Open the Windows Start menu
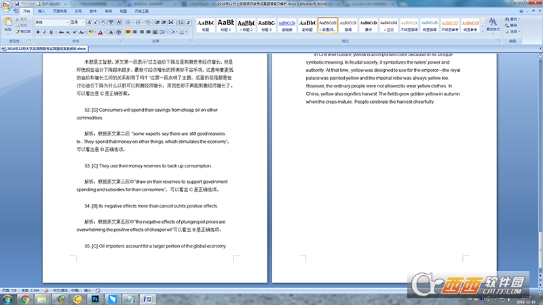This screenshot has width=543, height=305. [7, 299]
